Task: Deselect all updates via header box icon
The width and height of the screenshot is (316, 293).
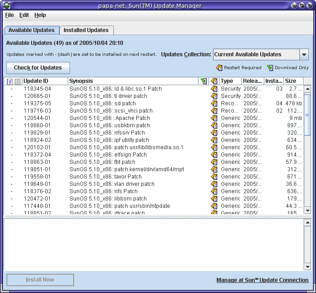Action: (17, 81)
